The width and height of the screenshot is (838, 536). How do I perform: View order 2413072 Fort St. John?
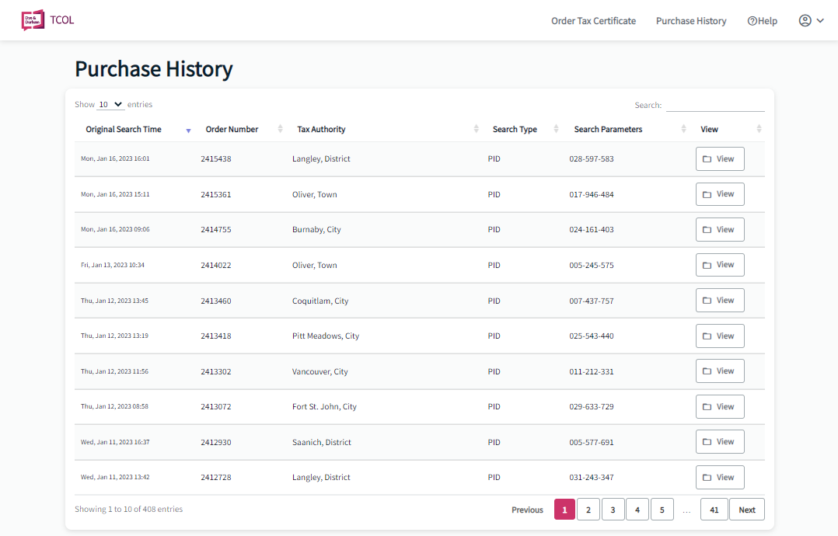coord(719,407)
